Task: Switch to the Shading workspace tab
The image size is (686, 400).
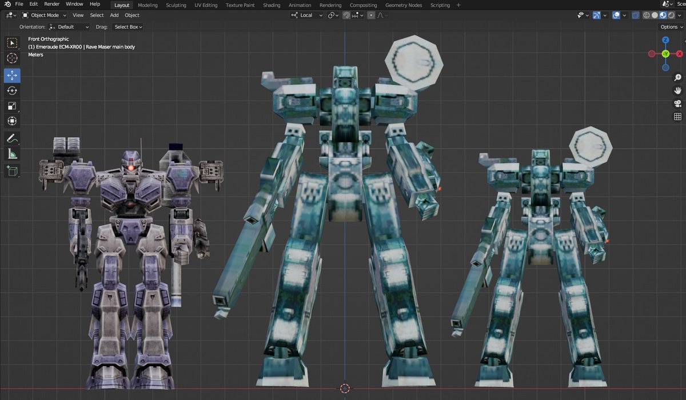Action: click(x=272, y=5)
